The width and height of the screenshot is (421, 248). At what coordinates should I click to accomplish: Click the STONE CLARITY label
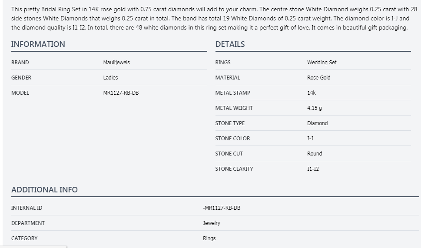[x=234, y=169]
